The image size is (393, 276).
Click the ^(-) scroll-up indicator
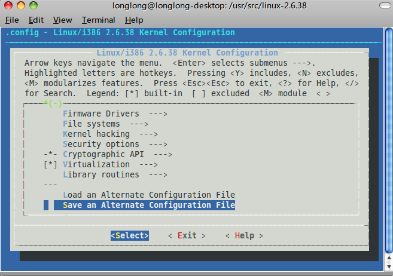pyautogui.click(x=53, y=103)
